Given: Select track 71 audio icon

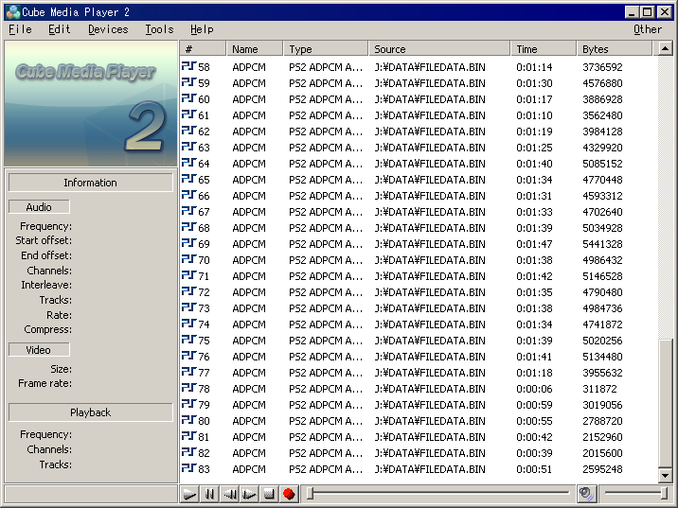Looking at the screenshot, I should [189, 275].
